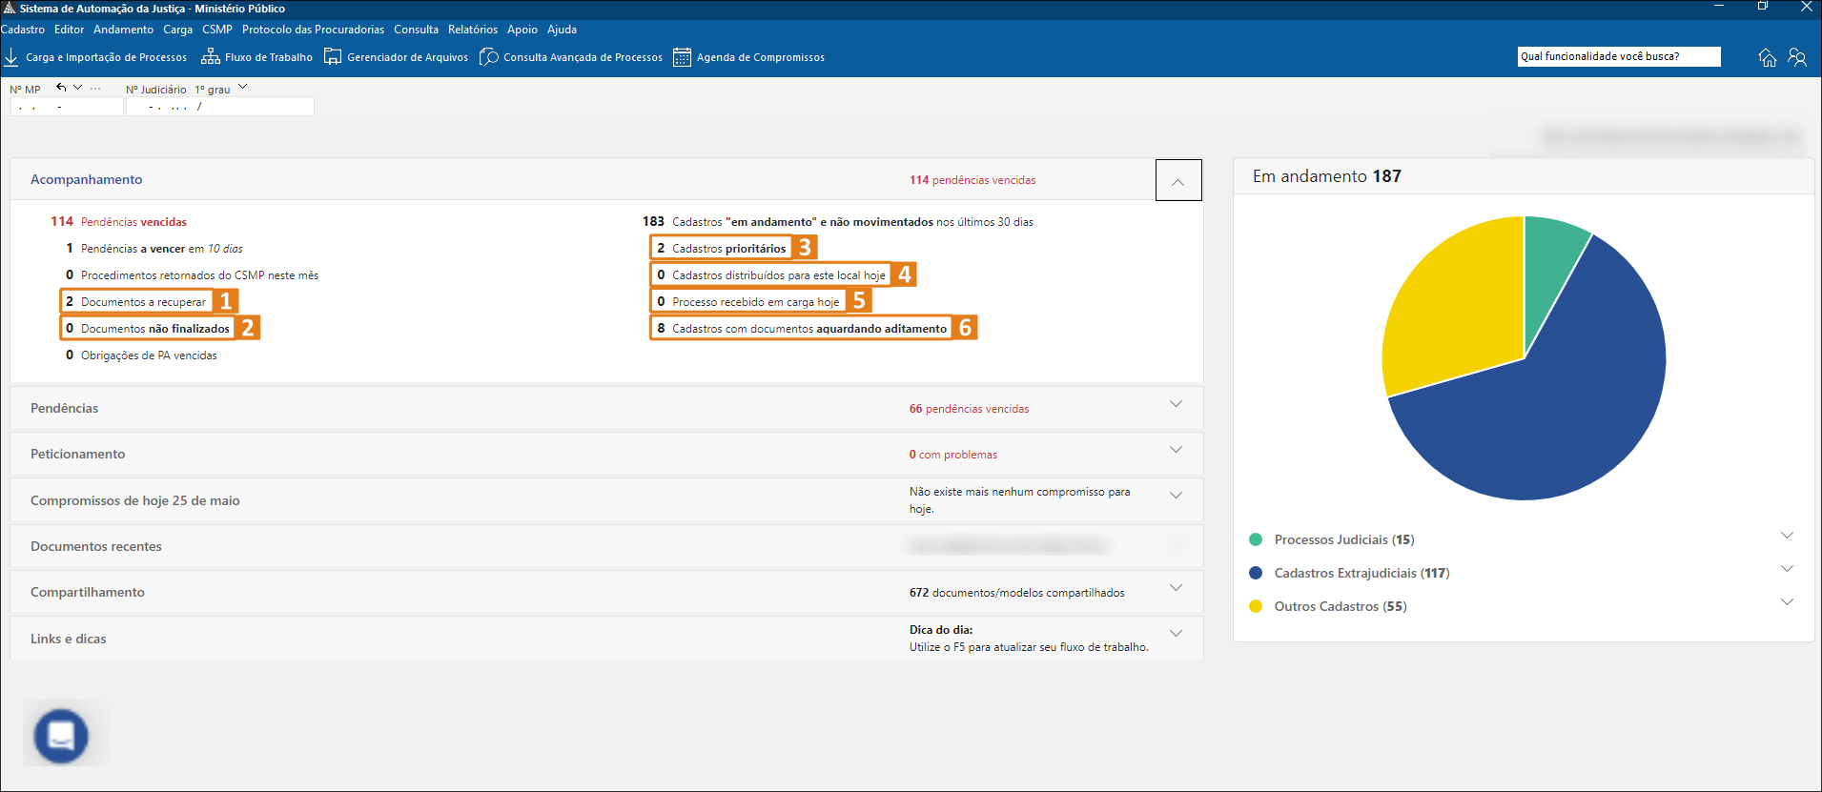This screenshot has width=1822, height=792.
Task: Click 66 pendências vencidas text
Action: 969,409
